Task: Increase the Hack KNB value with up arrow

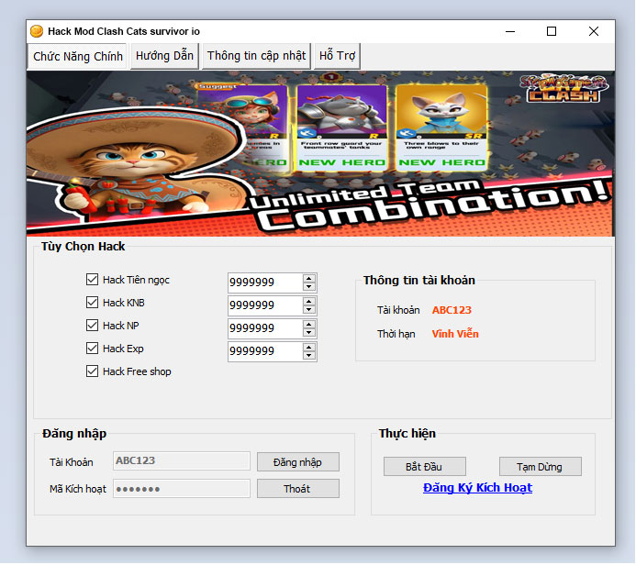Action: 309,302
